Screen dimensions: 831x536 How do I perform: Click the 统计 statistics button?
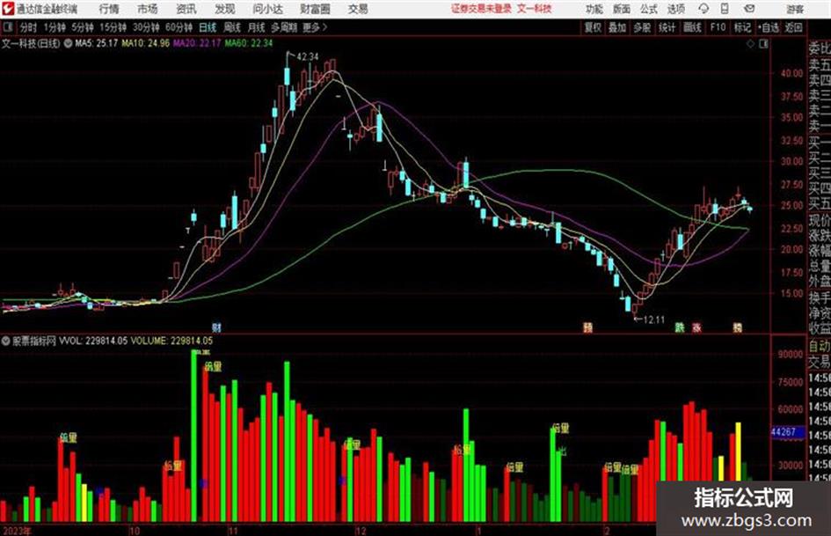pyautogui.click(x=667, y=27)
